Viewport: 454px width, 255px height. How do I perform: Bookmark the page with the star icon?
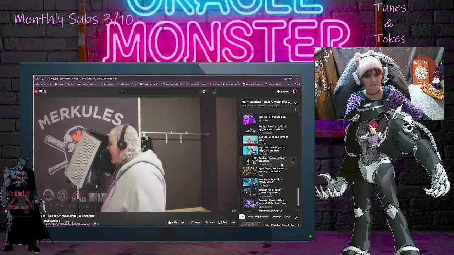[290, 79]
